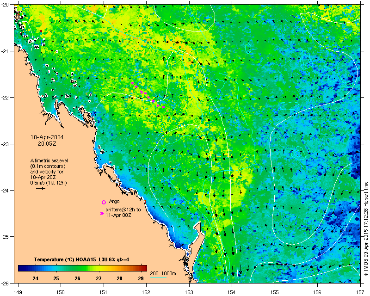
Task: Click longitude axis label 149
Action: (18, 292)
